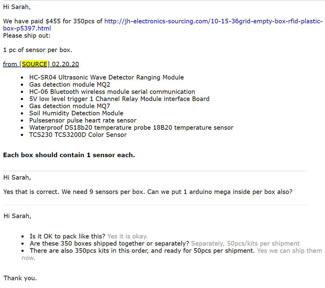Click the gray 'Yes we can ship them' answer
This screenshot has height=288, width=325.
[289, 251]
